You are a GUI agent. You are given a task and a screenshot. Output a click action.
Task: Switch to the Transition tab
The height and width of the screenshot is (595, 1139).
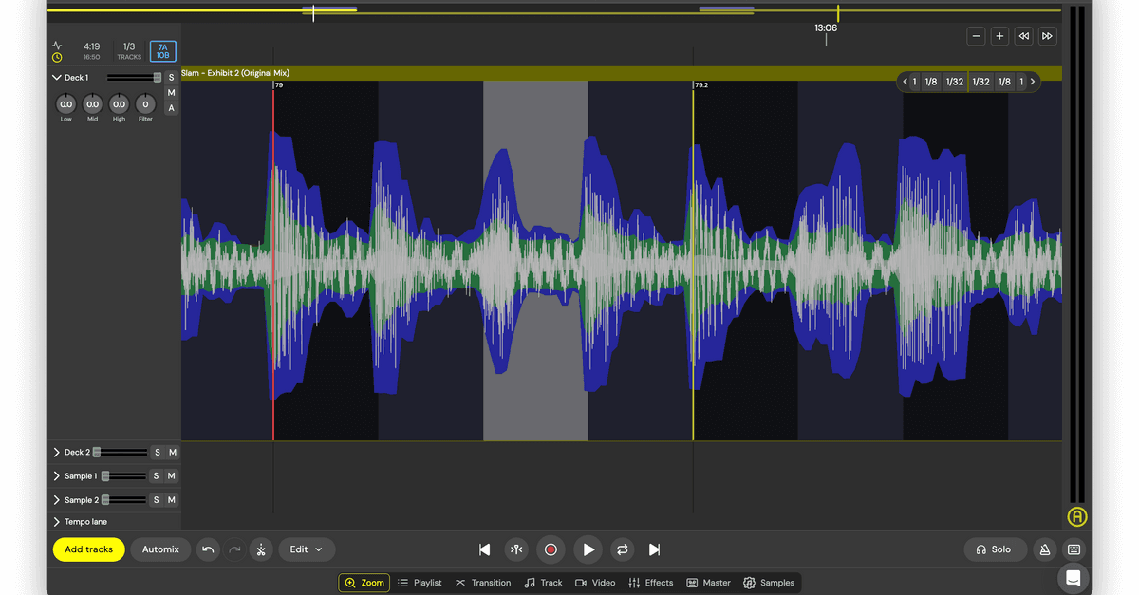click(483, 583)
